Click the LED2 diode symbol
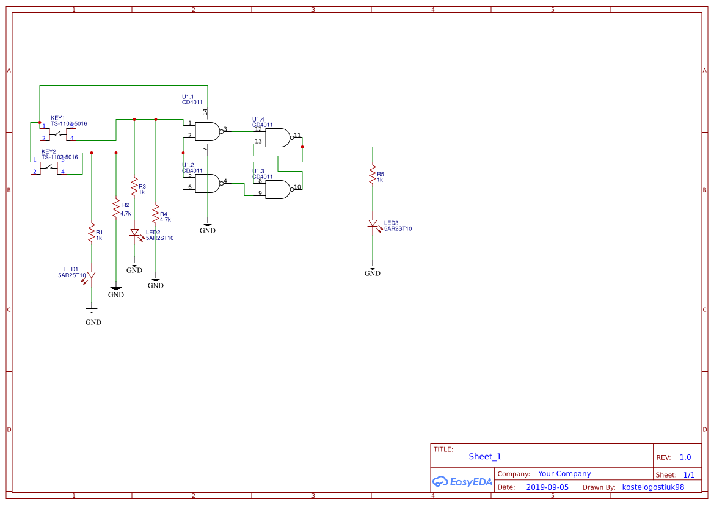This screenshot has width=714, height=505. (x=136, y=233)
